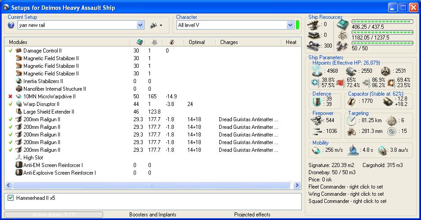Click the powergrid column header icon

coord(154,42)
